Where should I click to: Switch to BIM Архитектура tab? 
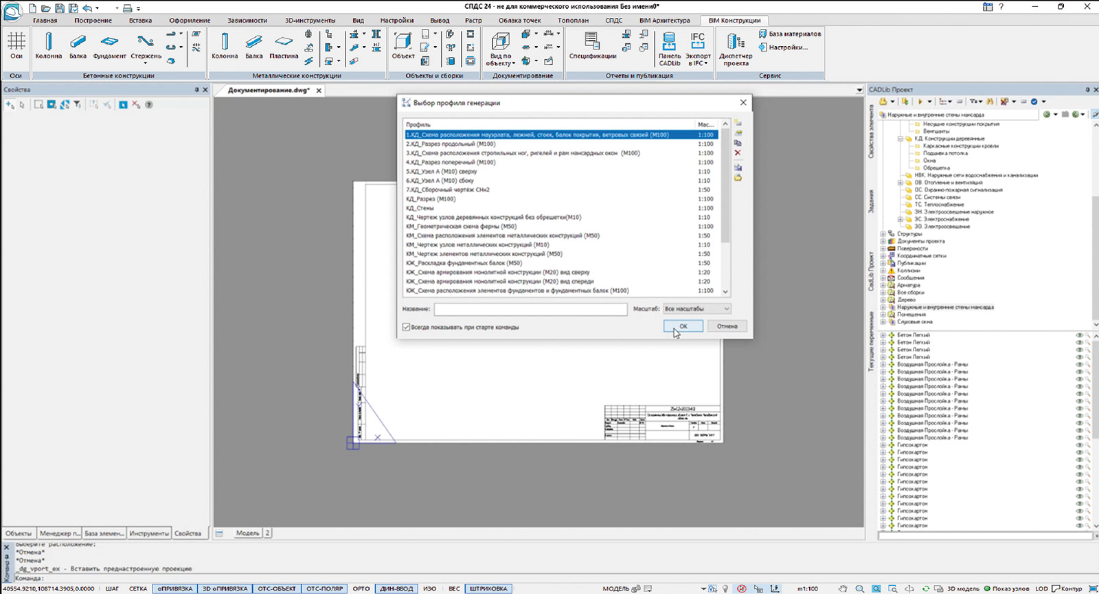point(664,21)
